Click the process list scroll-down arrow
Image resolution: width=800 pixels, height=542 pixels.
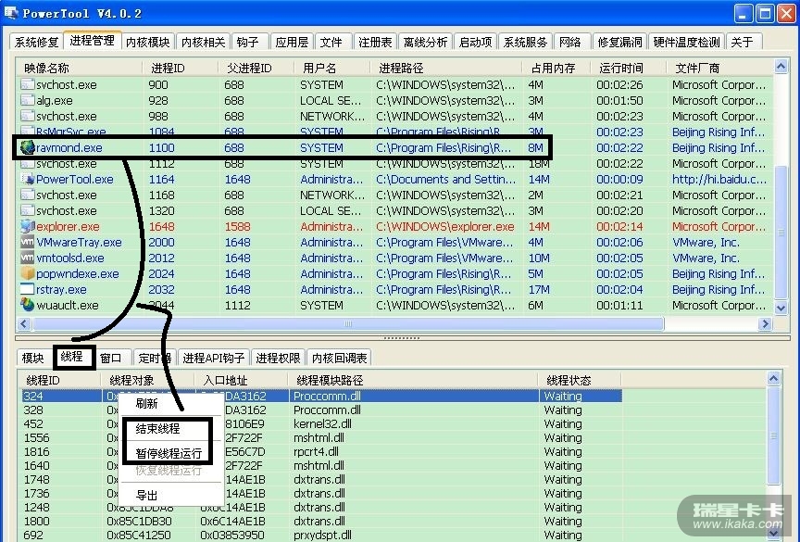pyautogui.click(x=781, y=308)
